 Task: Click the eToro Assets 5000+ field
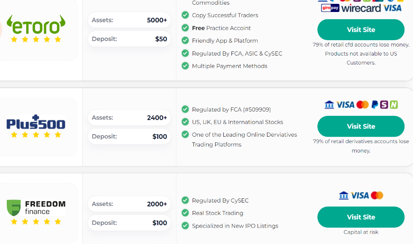click(x=129, y=20)
